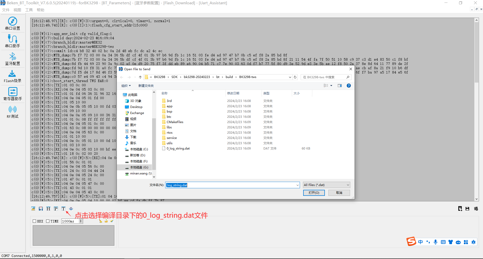The width and height of the screenshot is (483, 259).
Task: Enable the HEX display checkbox
Action: tap(35, 221)
